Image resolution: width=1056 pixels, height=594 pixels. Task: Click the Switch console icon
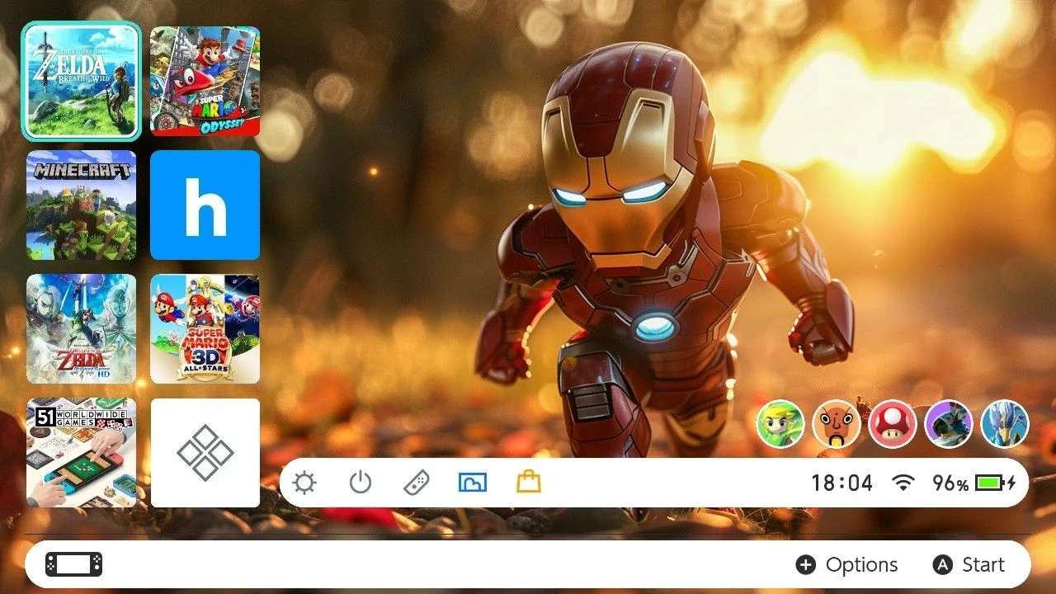pos(74,564)
